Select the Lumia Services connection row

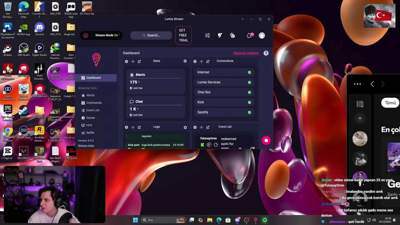(224, 82)
